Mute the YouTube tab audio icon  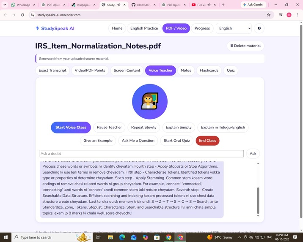point(209,5)
